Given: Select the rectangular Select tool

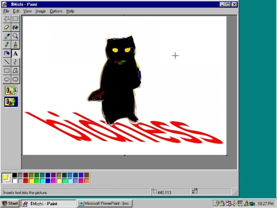Looking at the screenshot, I should pos(15,18).
